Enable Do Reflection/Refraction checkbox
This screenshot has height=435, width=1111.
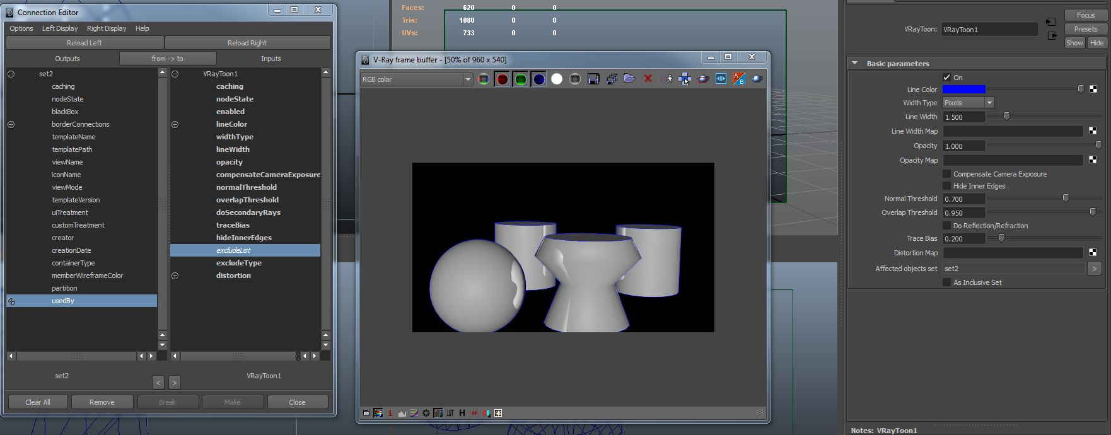coord(946,226)
